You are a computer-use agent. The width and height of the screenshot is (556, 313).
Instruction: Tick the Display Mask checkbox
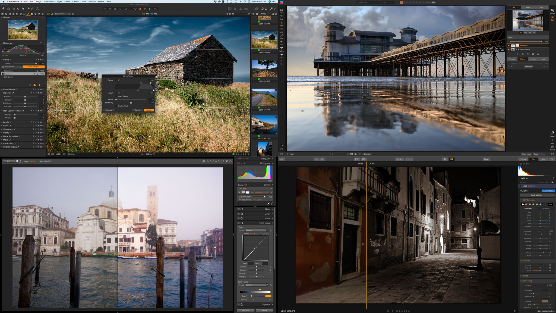[x=116, y=106]
